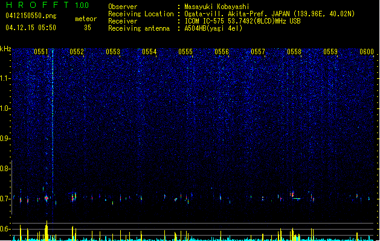Click the 1.0 kHz axis label
This screenshot has width=380, height=241.
[5, 108]
